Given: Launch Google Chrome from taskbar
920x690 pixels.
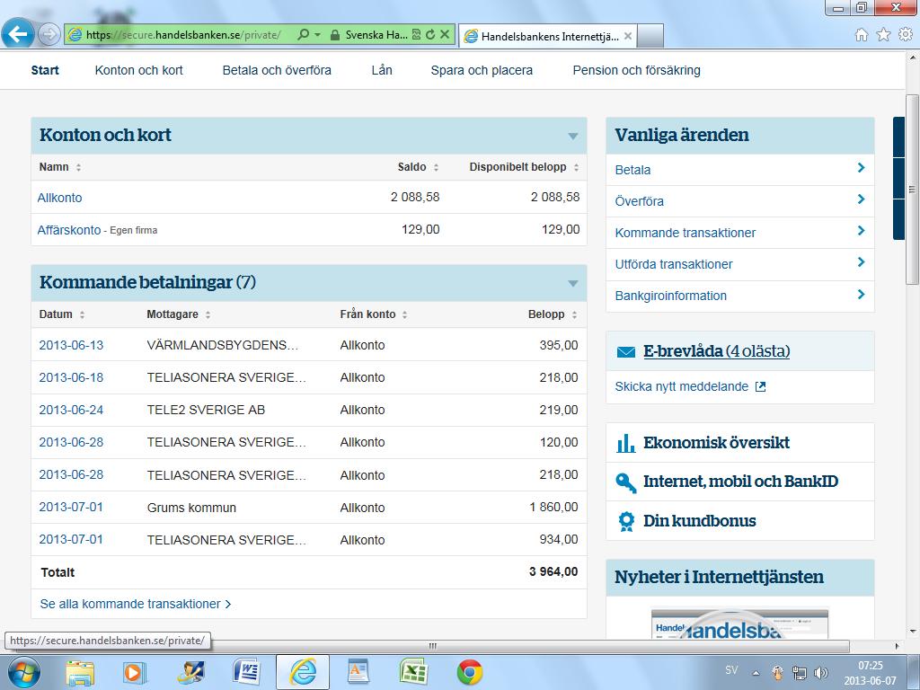Looking at the screenshot, I should [470, 672].
